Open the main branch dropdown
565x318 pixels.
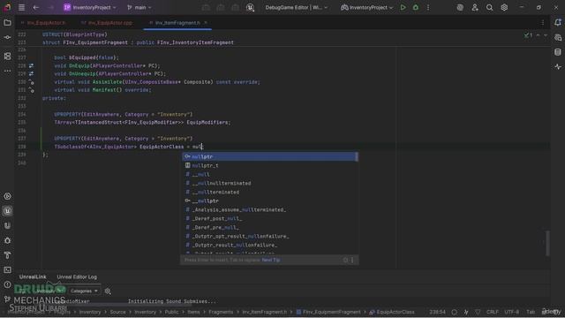tap(139, 7)
